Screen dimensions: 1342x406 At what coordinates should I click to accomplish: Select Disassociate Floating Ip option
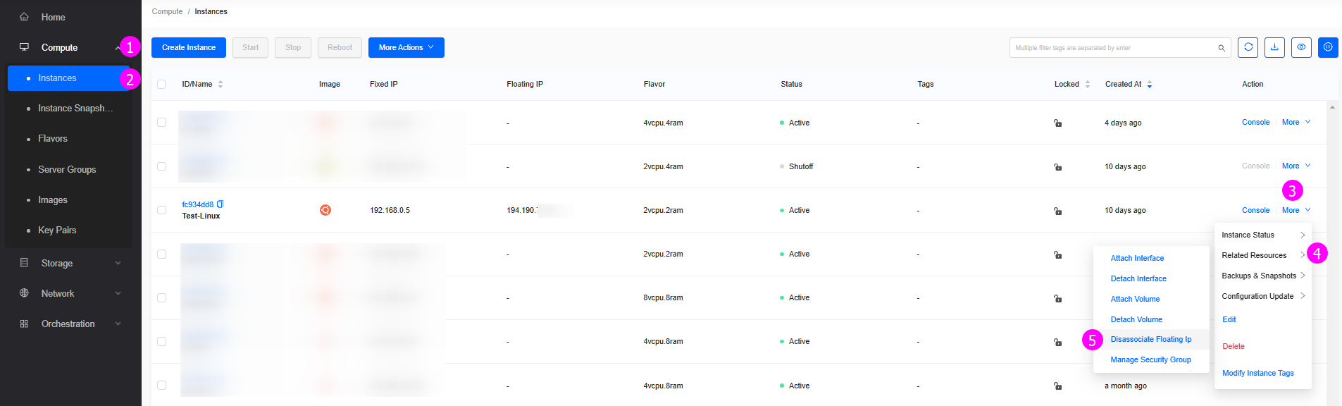[x=1151, y=339]
